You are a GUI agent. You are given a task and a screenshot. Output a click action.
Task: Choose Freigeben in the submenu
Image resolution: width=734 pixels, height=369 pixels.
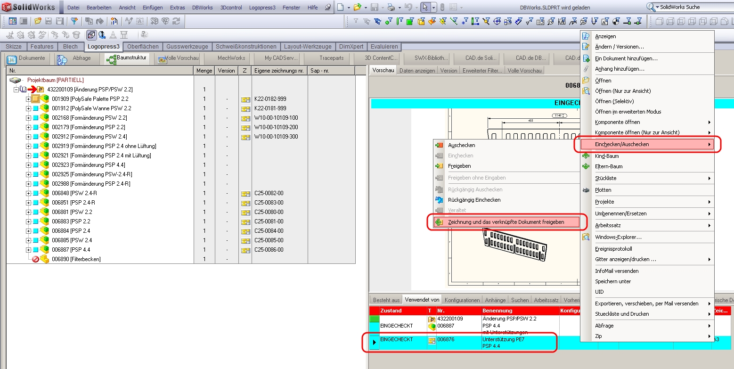point(506,166)
